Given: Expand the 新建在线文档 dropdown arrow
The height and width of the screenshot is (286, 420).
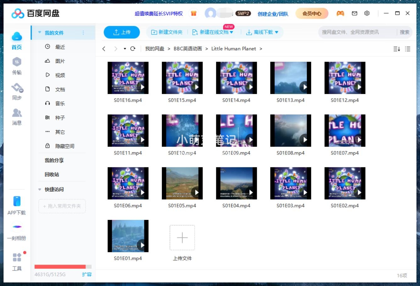Looking at the screenshot, I should (x=232, y=32).
